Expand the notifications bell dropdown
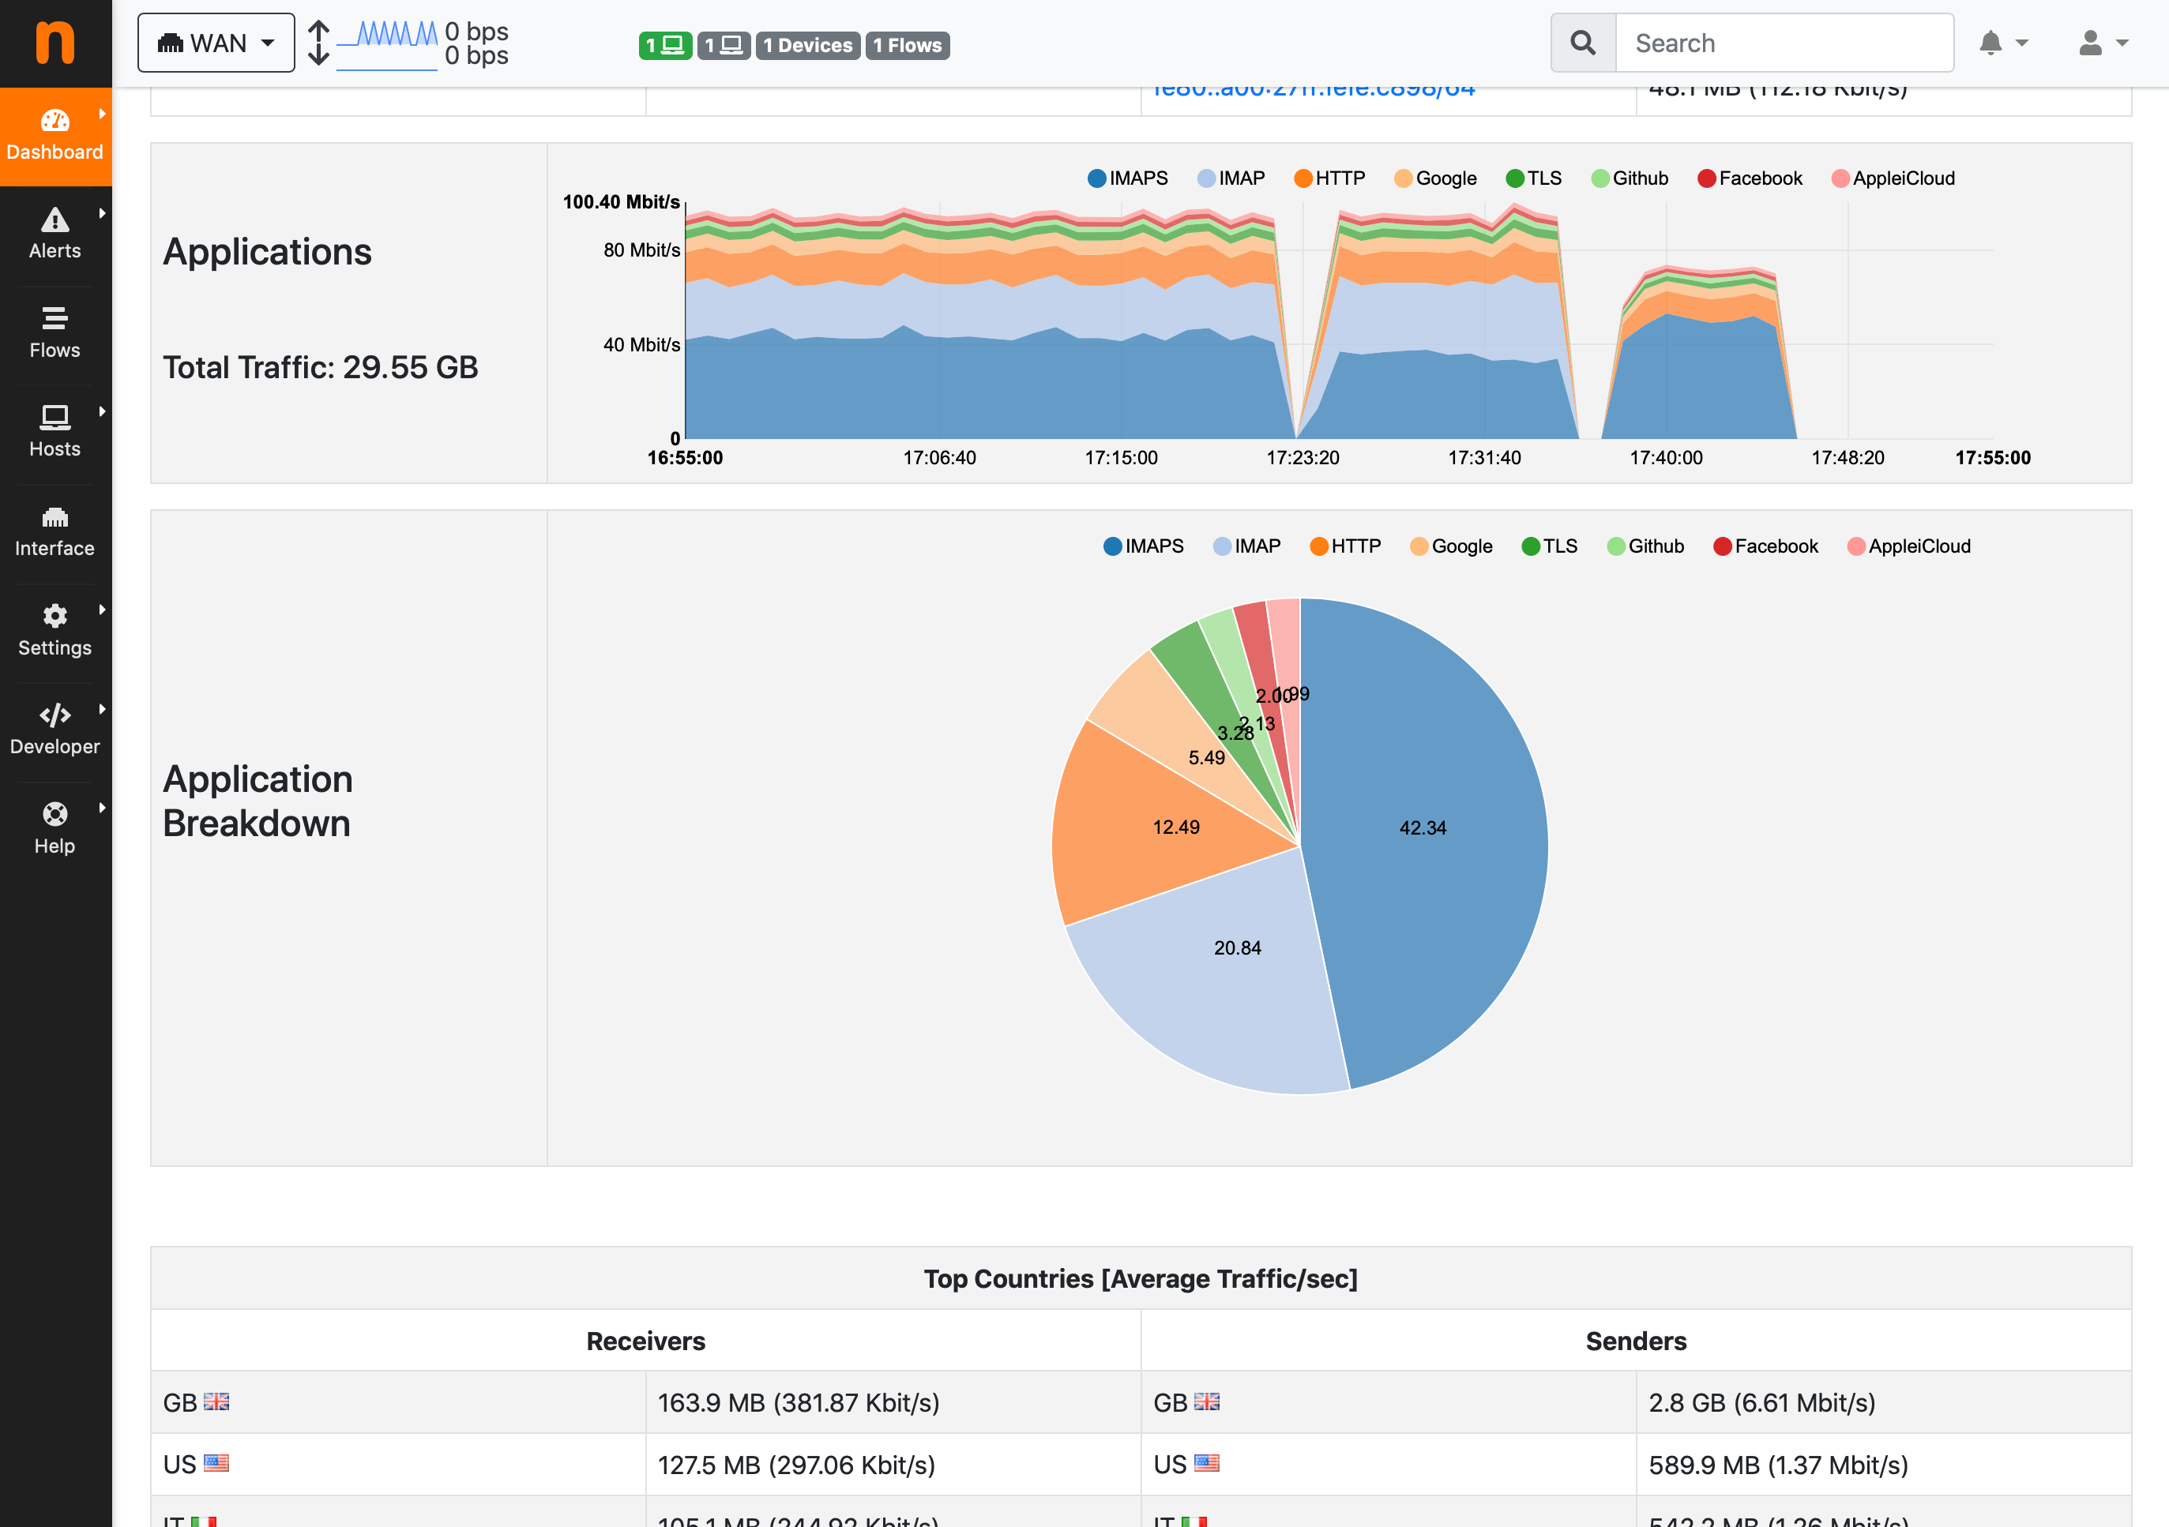The width and height of the screenshot is (2169, 1527). click(x=2003, y=43)
